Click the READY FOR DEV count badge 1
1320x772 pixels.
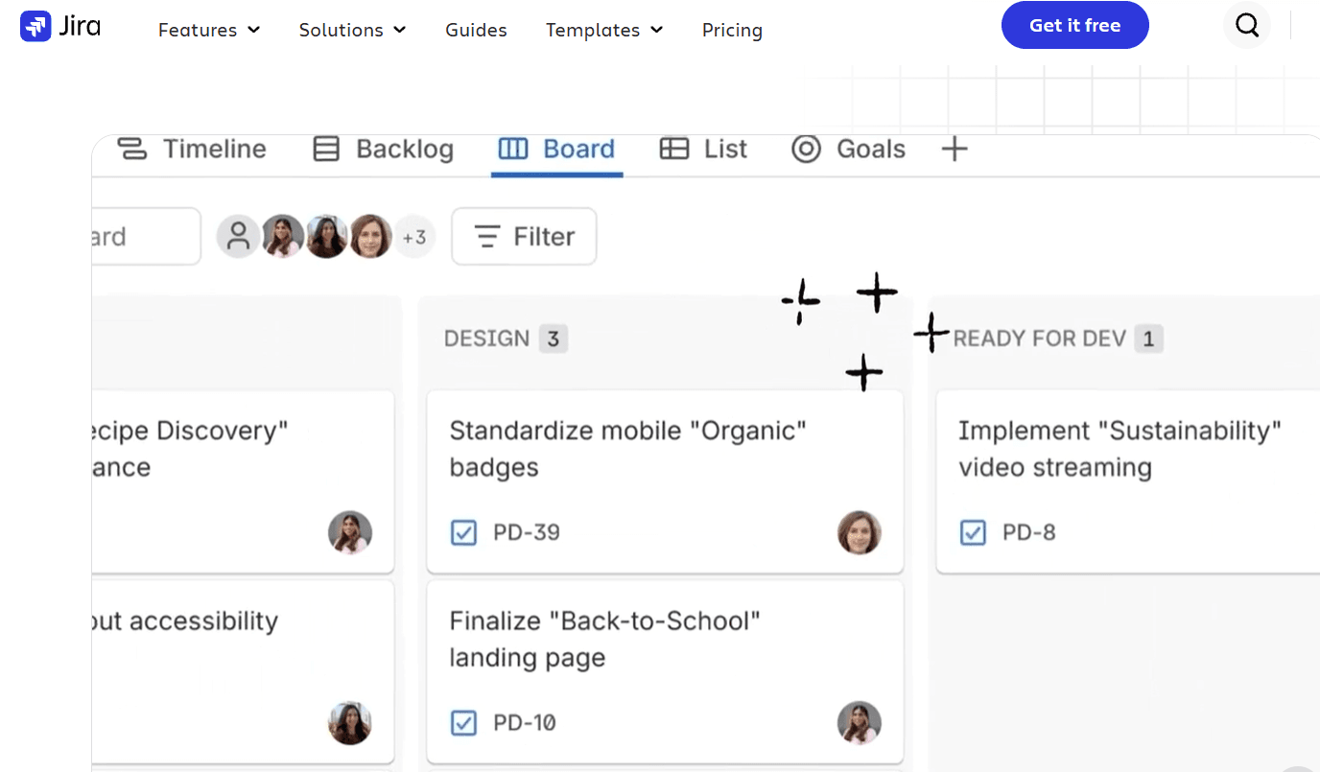[1149, 339]
